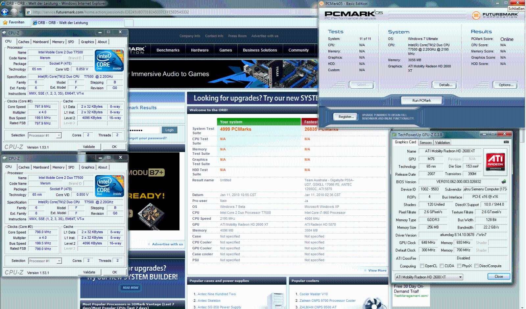526x309 pixels.
Task: Open Games menu on Futuremark site
Action: [226, 50]
